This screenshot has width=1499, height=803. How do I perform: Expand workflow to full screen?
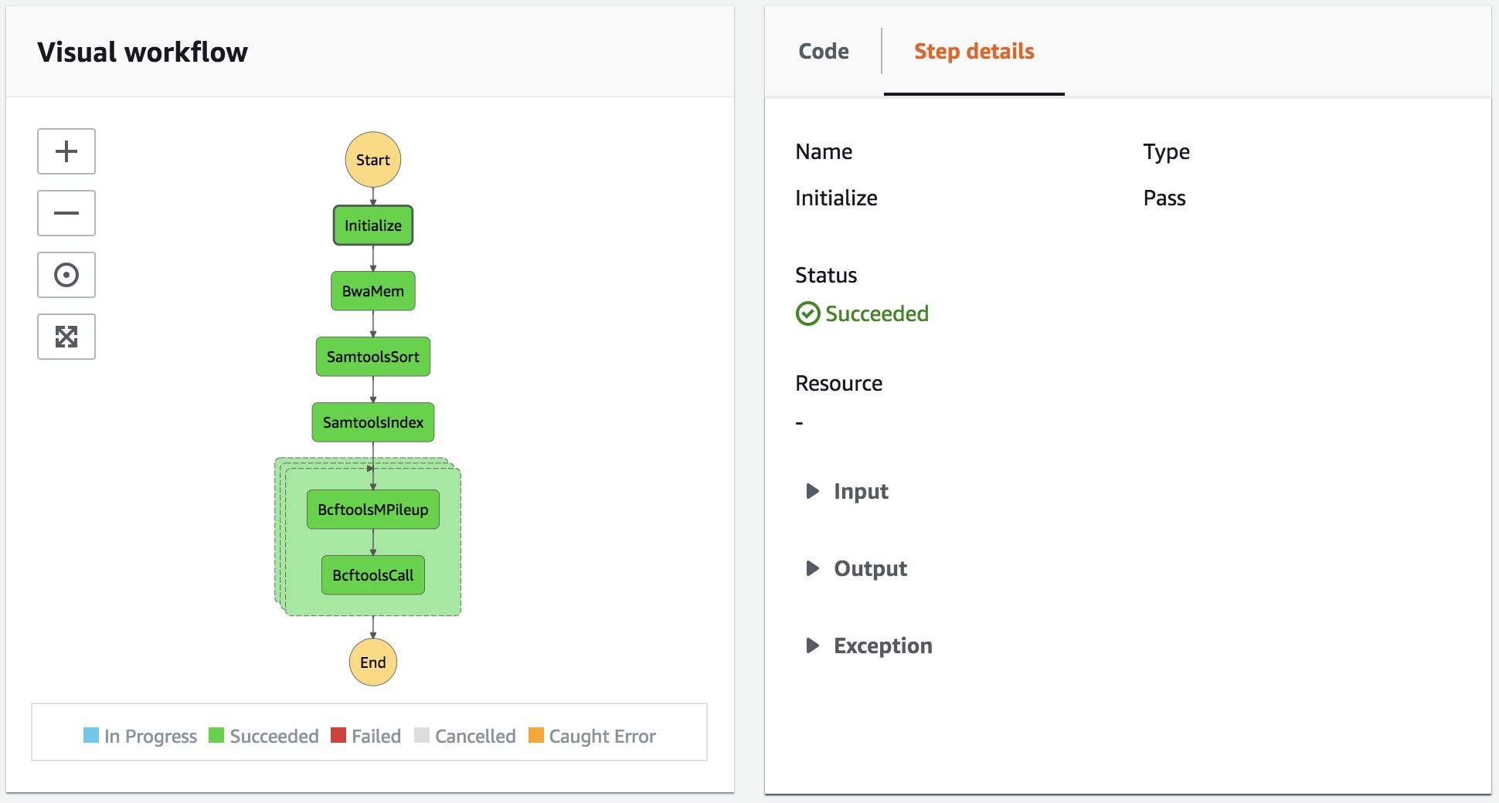[x=66, y=337]
